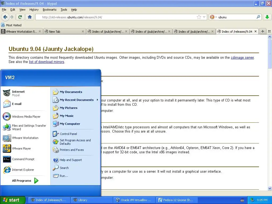Open My Pictures folder
Image resolution: width=272 pixels, height=204 pixels.
coord(75,108)
